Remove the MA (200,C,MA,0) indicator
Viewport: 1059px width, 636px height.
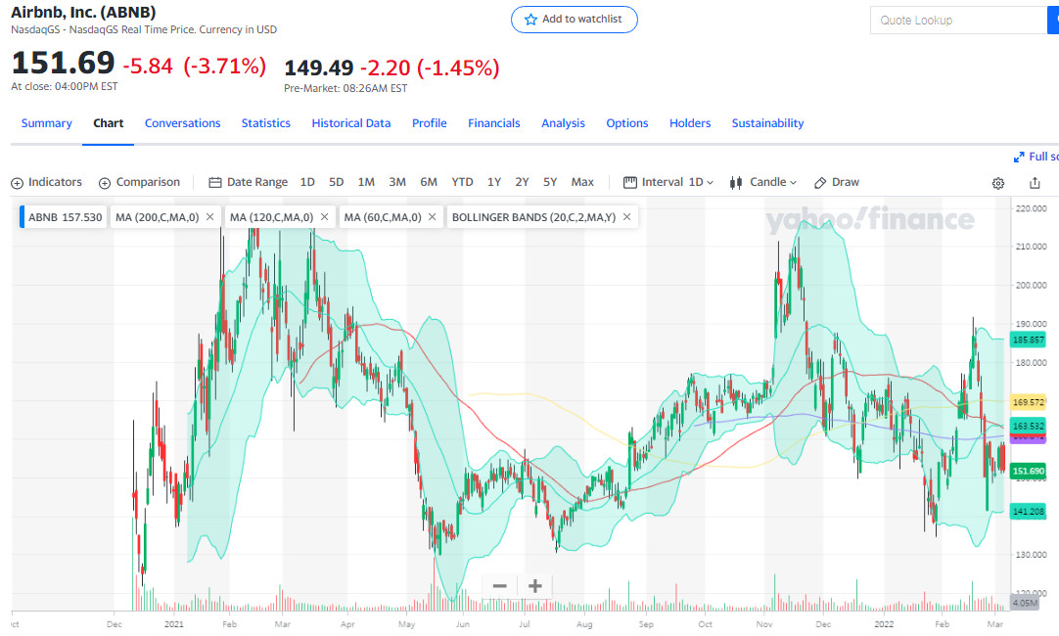(210, 216)
